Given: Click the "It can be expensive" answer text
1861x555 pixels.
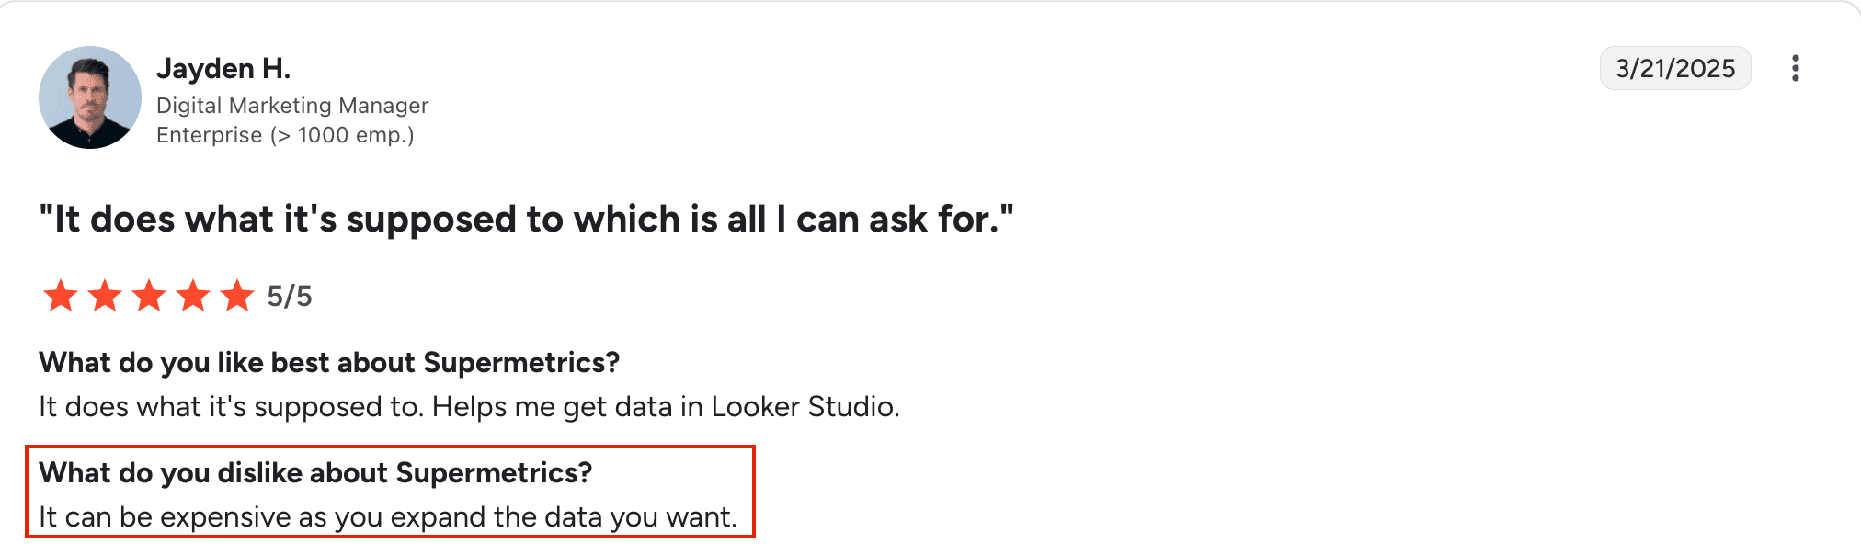Looking at the screenshot, I should pos(387,517).
